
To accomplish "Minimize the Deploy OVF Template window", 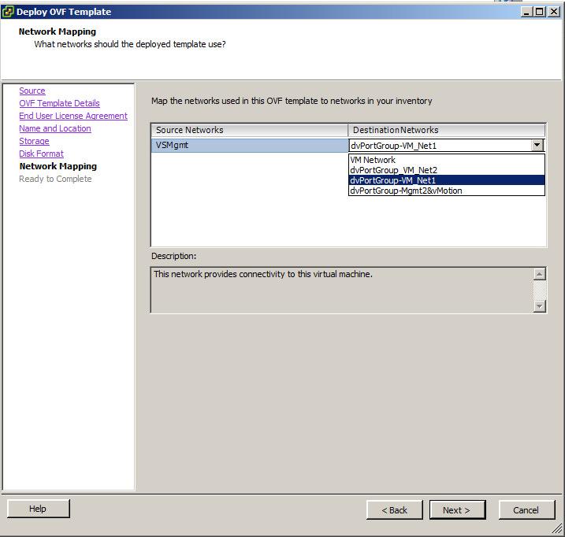I will pyautogui.click(x=526, y=12).
